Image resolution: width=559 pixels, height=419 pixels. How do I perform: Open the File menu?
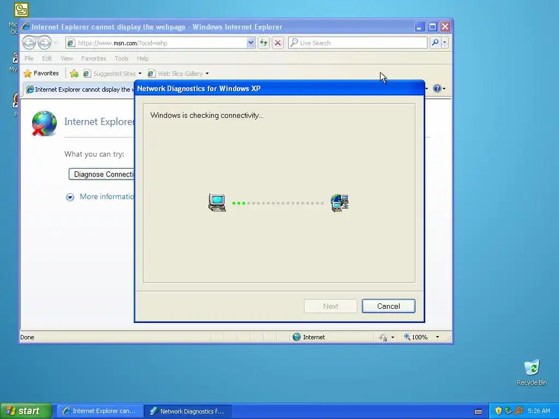(29, 58)
